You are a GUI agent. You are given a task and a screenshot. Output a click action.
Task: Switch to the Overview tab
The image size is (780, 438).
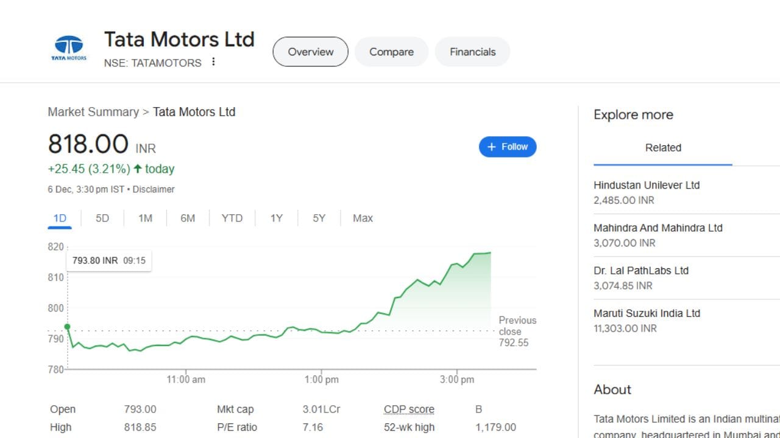310,52
